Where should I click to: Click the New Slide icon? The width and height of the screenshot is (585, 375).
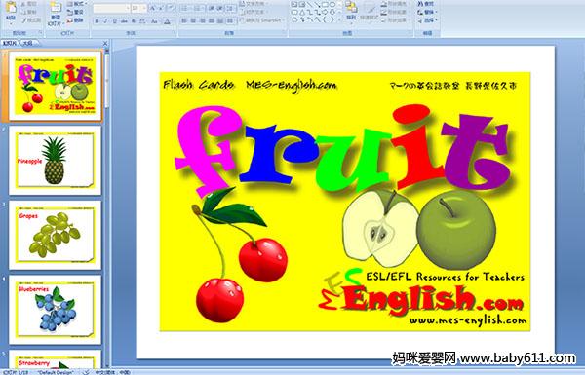click(x=56, y=8)
